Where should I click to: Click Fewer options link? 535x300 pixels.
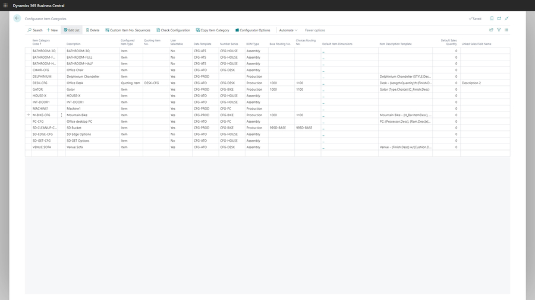coord(315,30)
